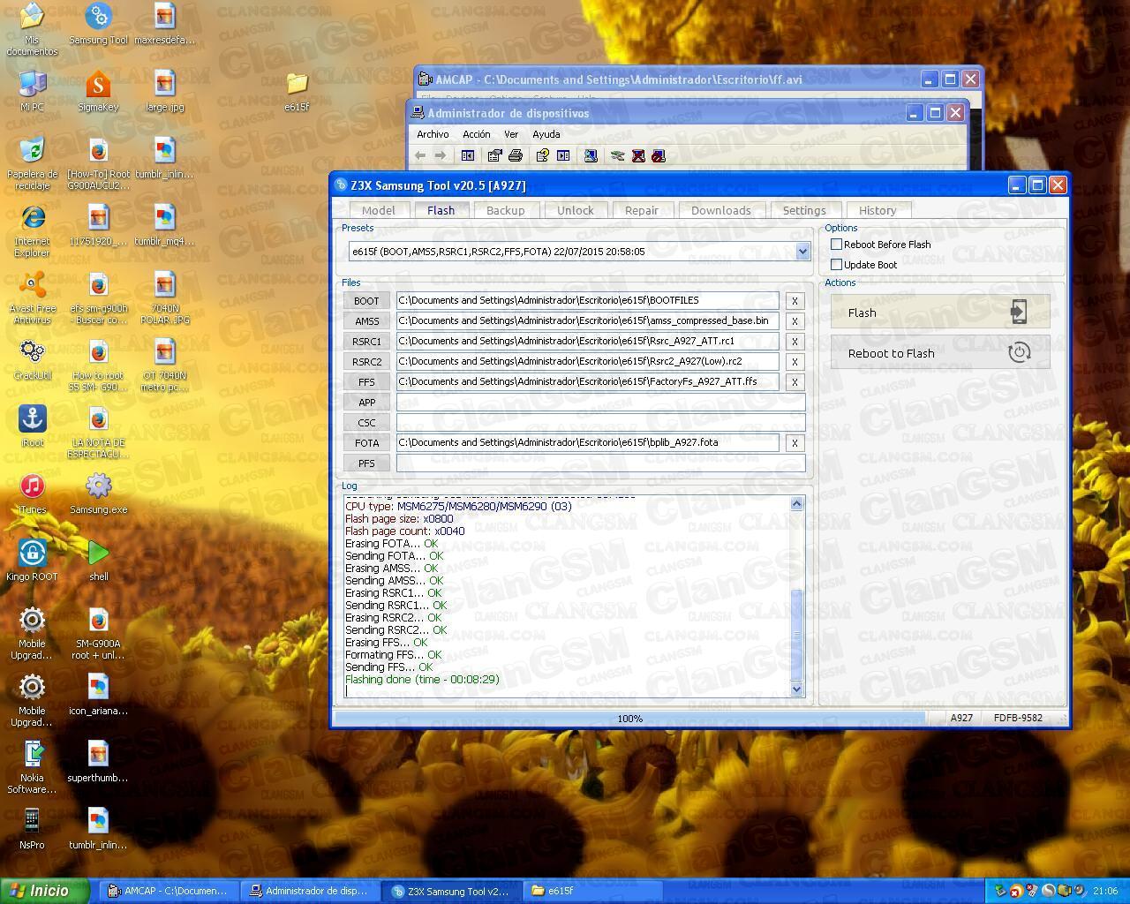Click the Log scrollbar down arrow
Image resolution: width=1130 pixels, height=904 pixels.
796,689
